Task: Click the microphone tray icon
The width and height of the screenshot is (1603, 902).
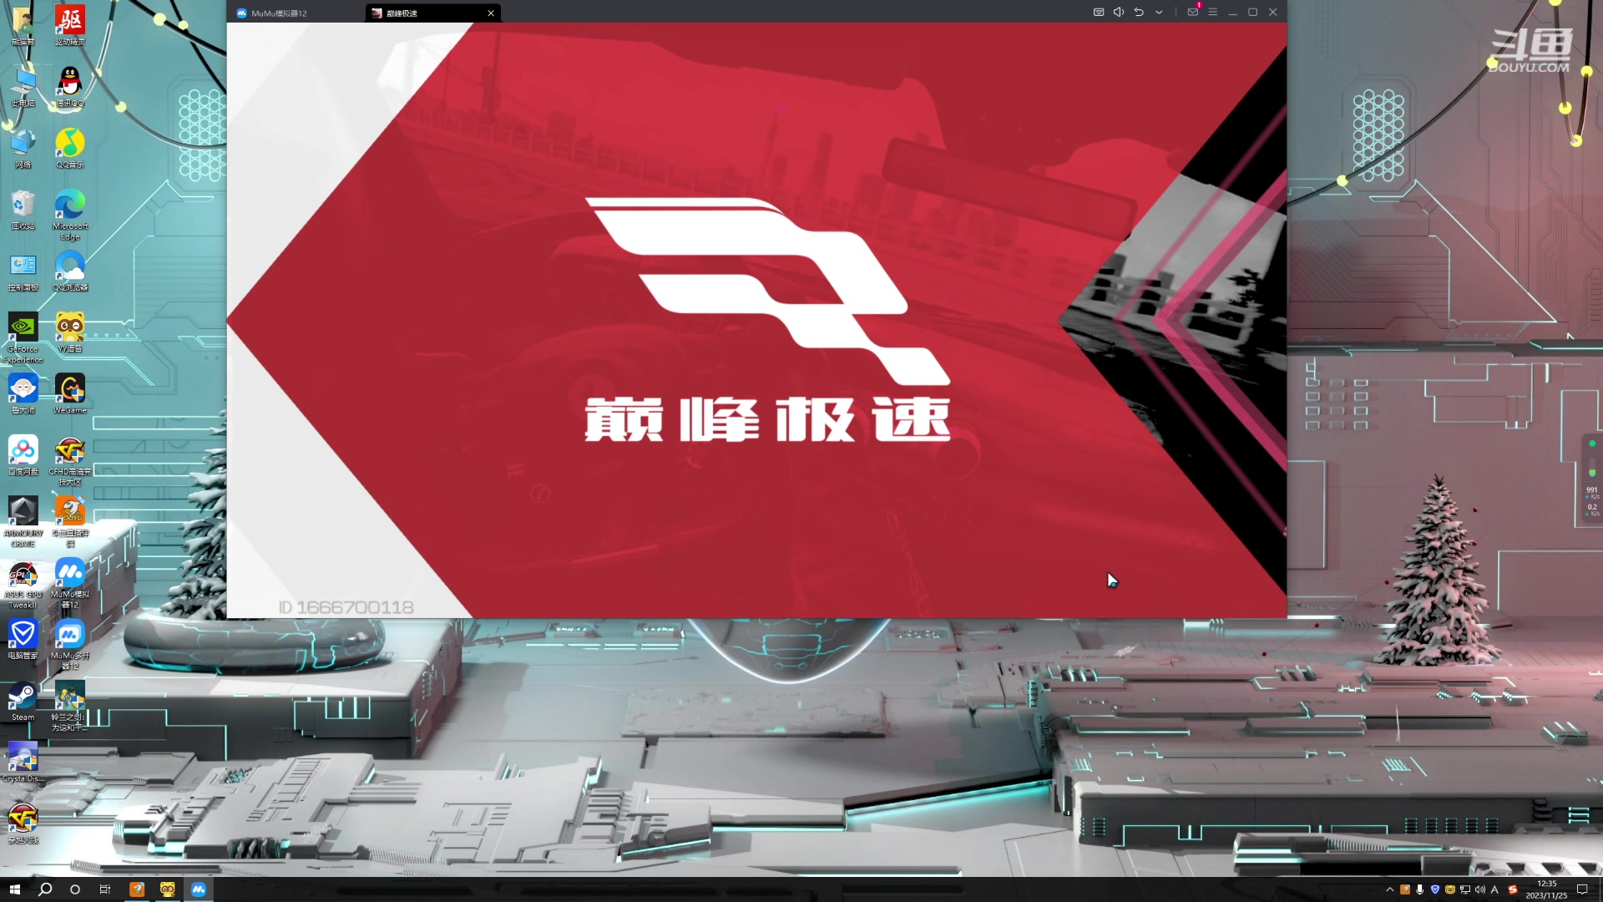Action: pos(1420,889)
